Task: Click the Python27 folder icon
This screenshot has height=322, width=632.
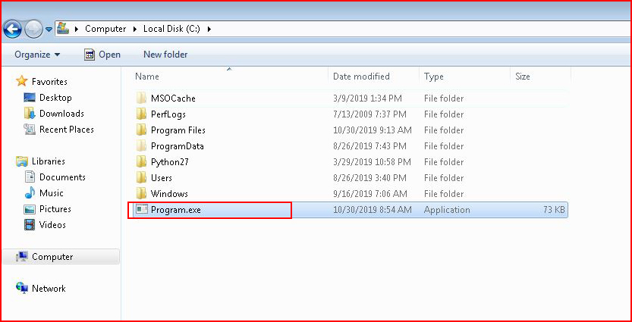Action: [x=141, y=161]
